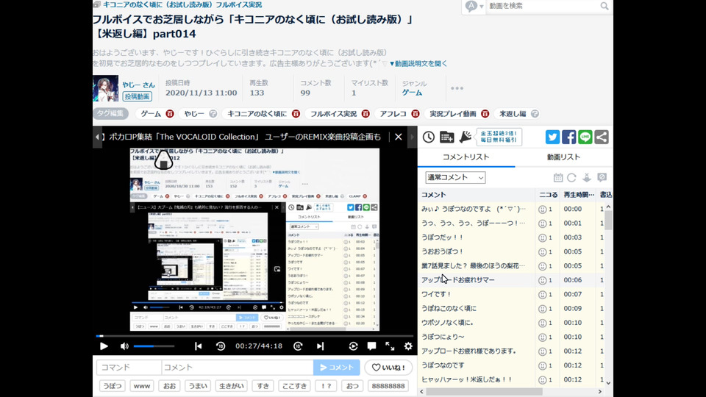Toggle comment list auto-scroll icon
The image size is (706, 397).
pos(587,177)
